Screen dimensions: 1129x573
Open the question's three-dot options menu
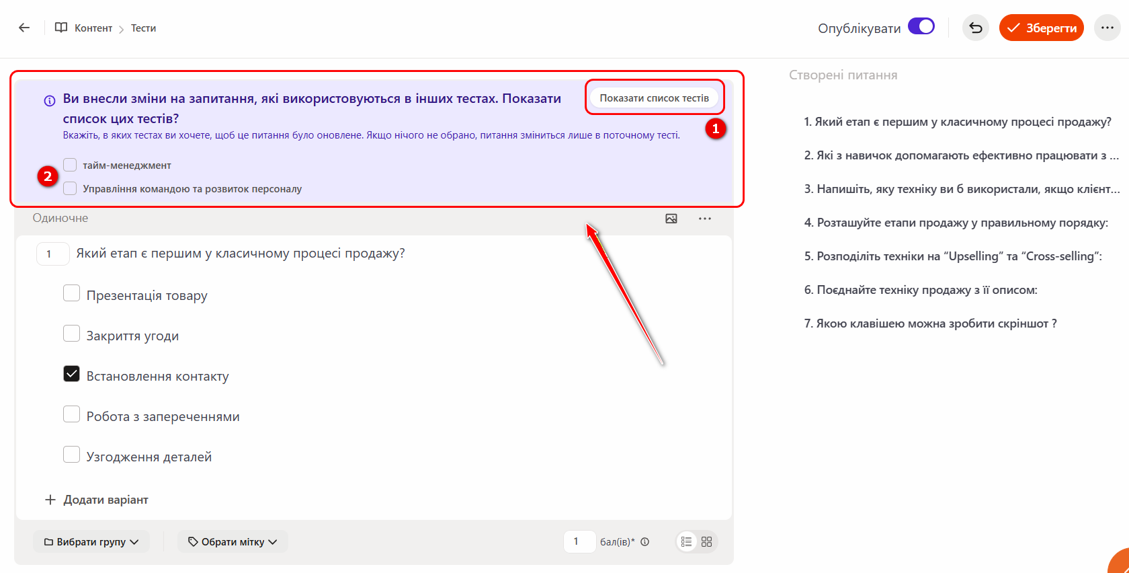click(704, 219)
